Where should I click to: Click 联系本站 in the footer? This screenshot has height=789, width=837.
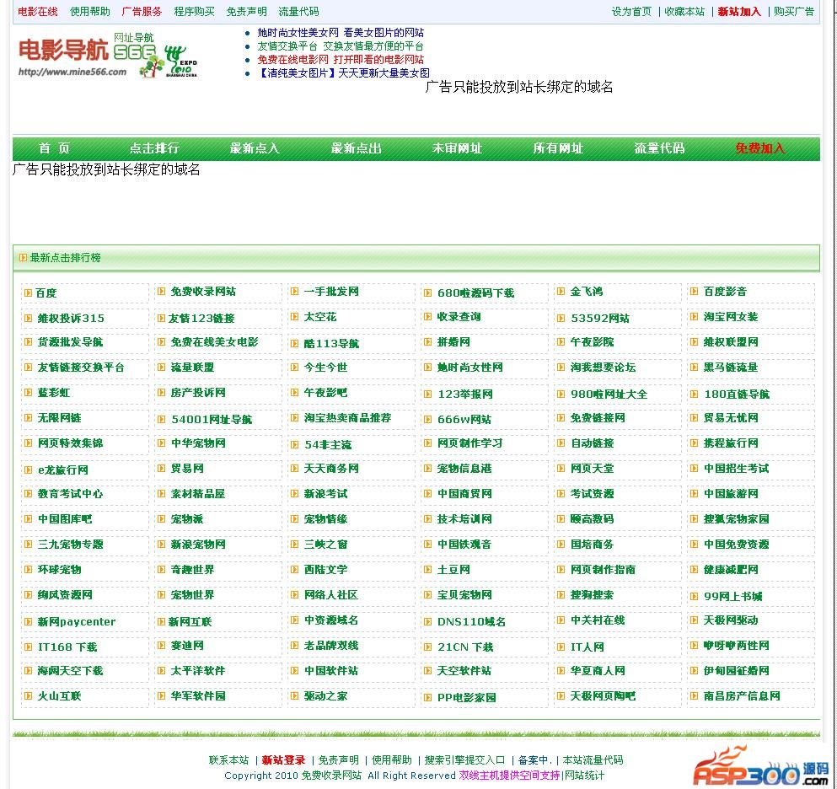tap(228, 760)
